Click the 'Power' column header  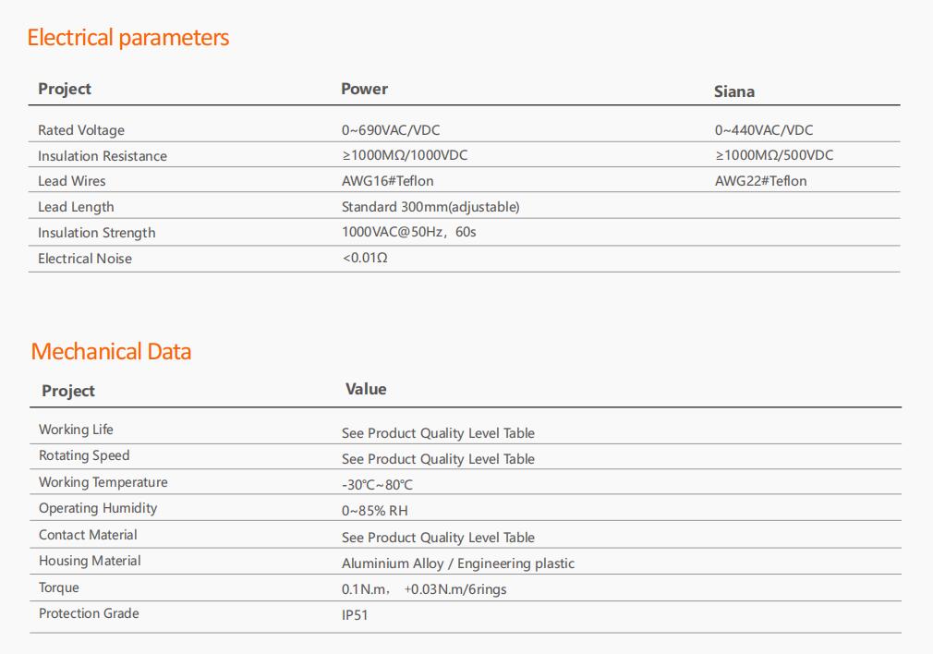click(364, 89)
